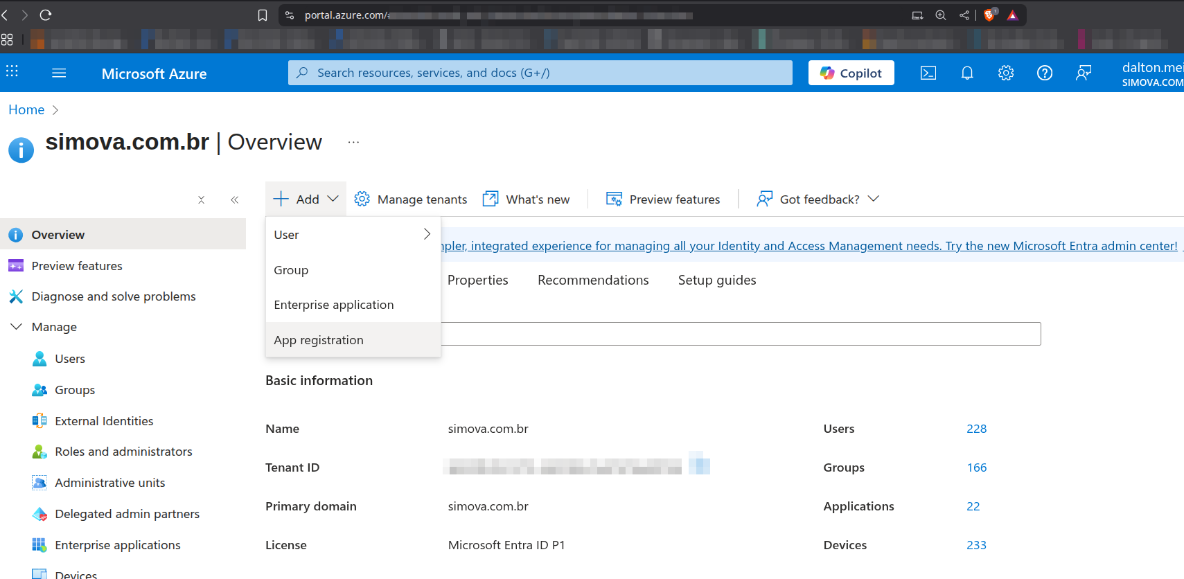Select App registration from Add menu

pos(319,340)
